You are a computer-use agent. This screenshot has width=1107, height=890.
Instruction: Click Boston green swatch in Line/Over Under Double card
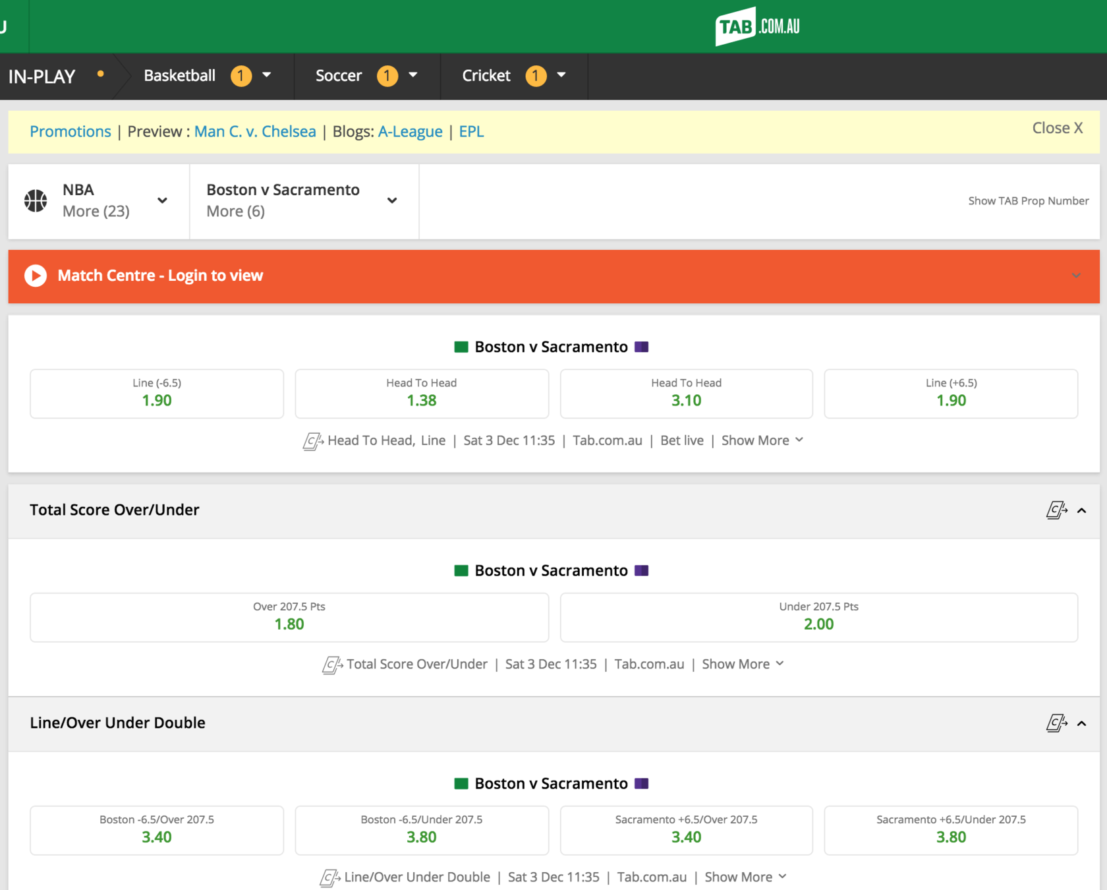point(461,783)
